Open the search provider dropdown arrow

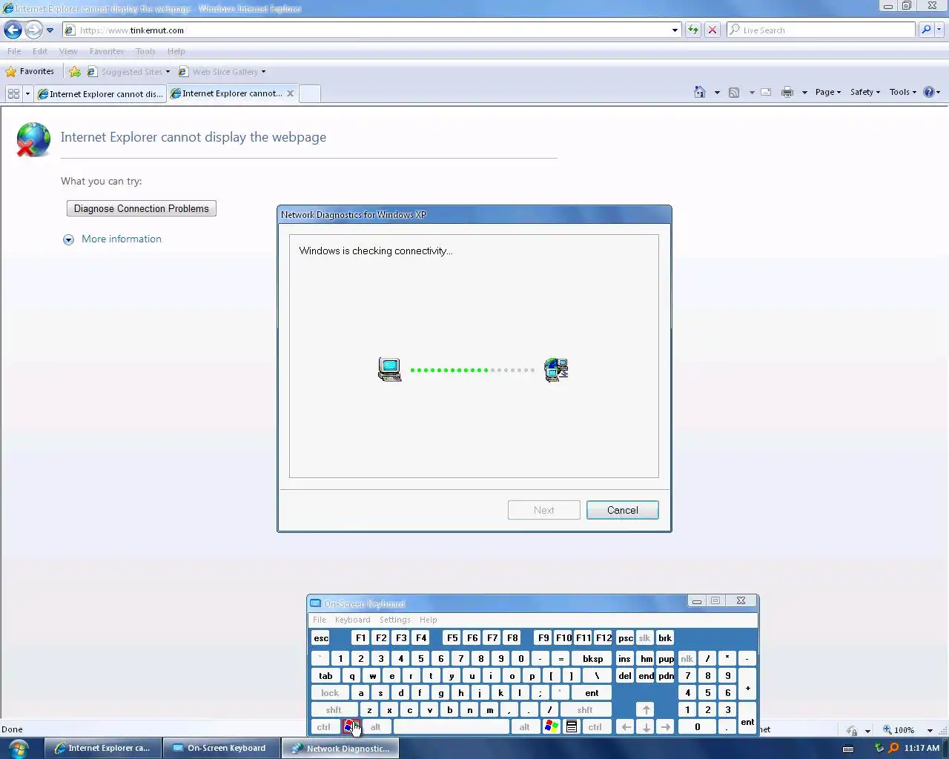939,30
